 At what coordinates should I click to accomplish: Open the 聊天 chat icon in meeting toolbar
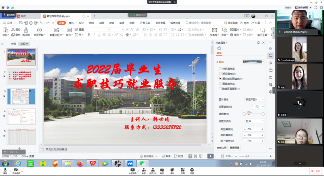(x=162, y=170)
